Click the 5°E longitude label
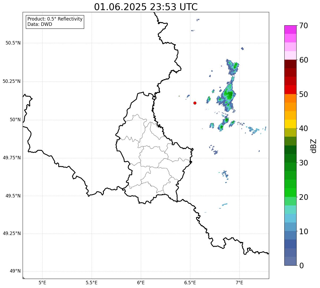Image resolution: width=320 pixels, height=288 pixels. tap(42, 282)
